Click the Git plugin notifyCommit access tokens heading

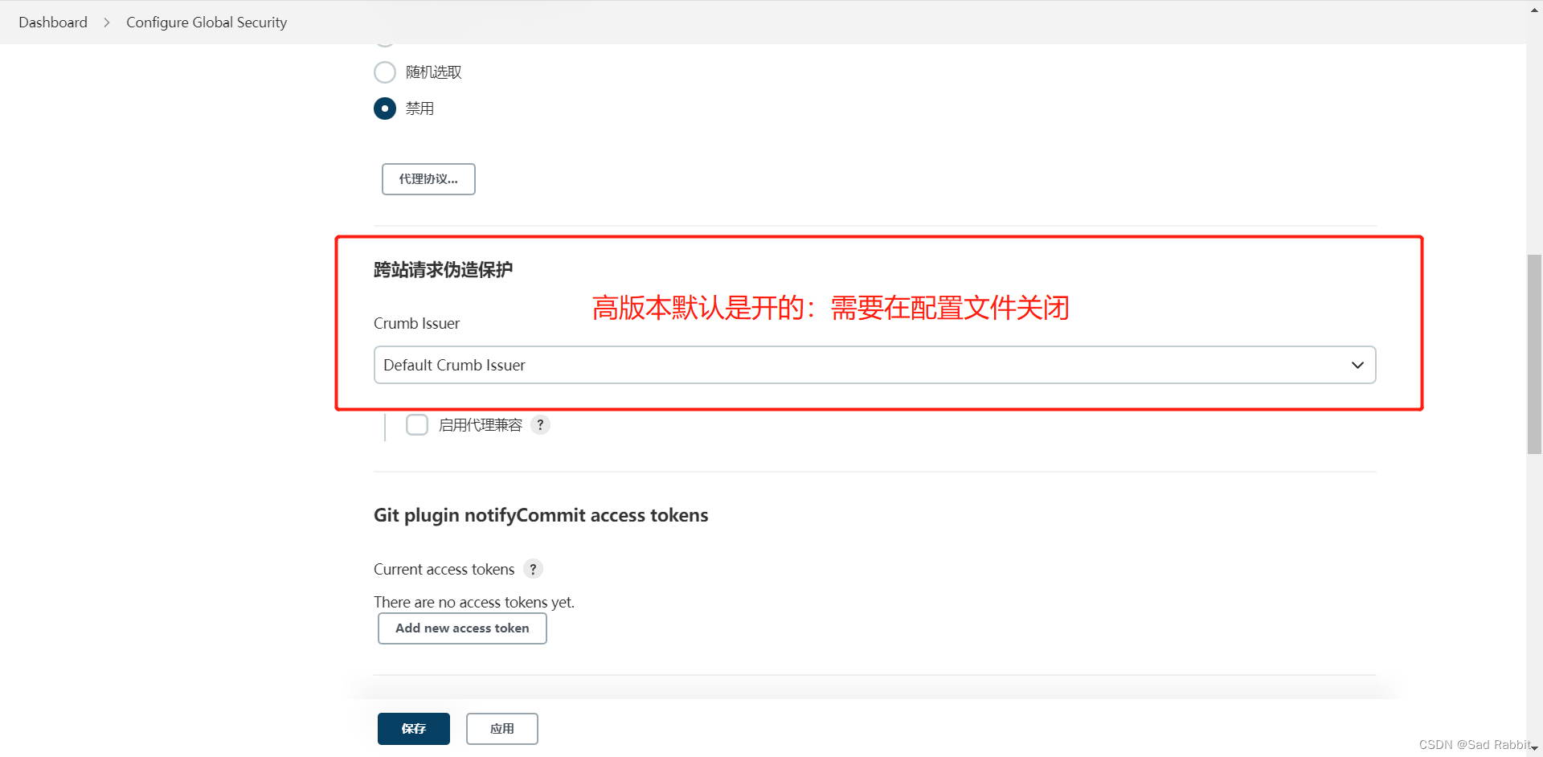[540, 515]
